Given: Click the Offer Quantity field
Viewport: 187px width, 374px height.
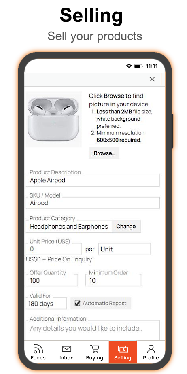Looking at the screenshot, I should click(52, 280).
